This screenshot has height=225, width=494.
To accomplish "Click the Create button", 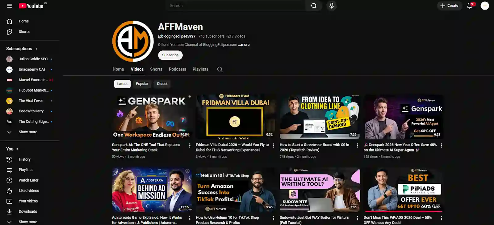I will [449, 6].
